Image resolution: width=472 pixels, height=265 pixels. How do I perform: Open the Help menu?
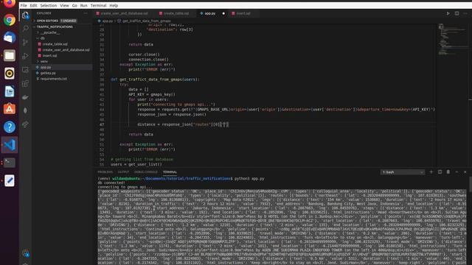[114, 5]
